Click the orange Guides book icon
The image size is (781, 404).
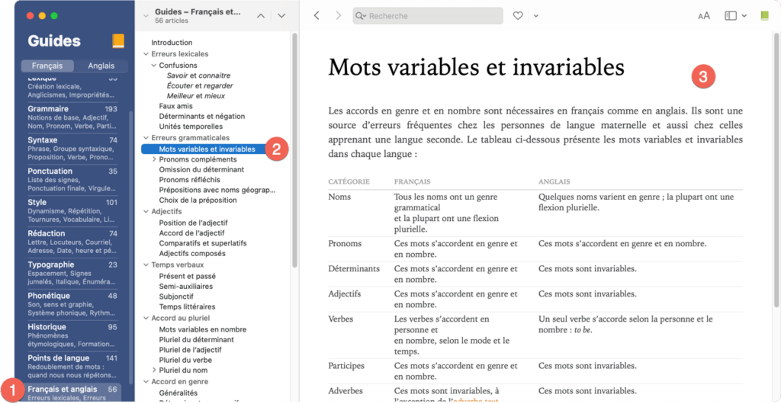[118, 41]
